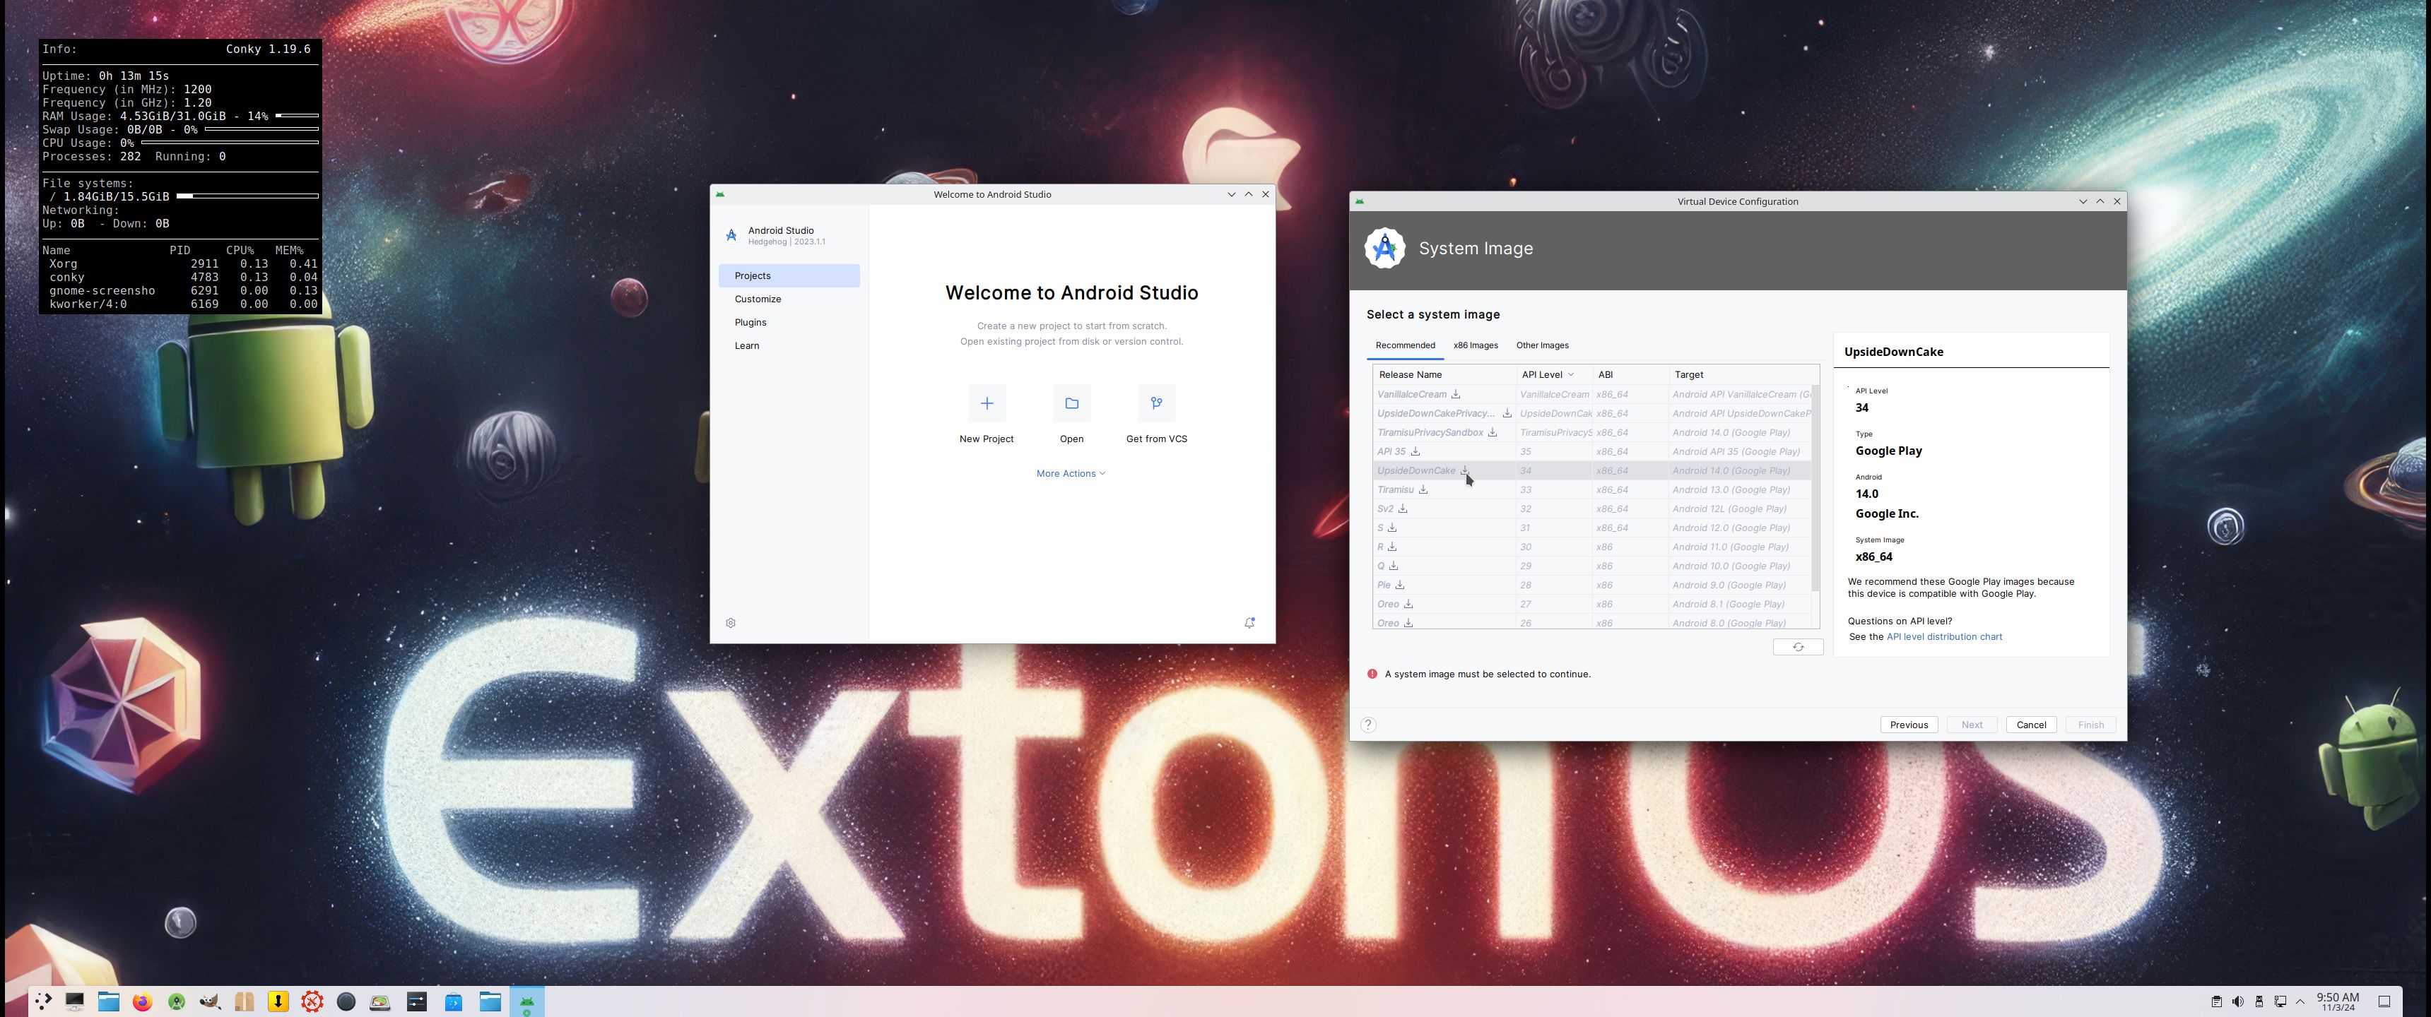The width and height of the screenshot is (2431, 1017).
Task: Download the TiramisuPrivacySandbox system image
Action: 1492,432
